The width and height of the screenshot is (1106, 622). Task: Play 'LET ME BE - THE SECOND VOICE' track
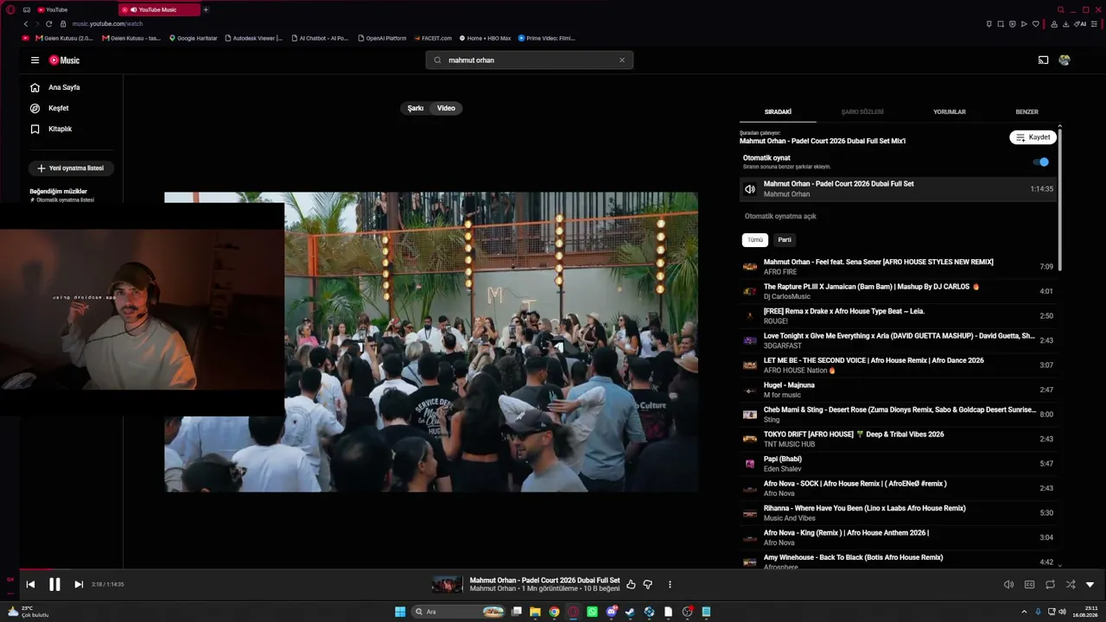898,365
